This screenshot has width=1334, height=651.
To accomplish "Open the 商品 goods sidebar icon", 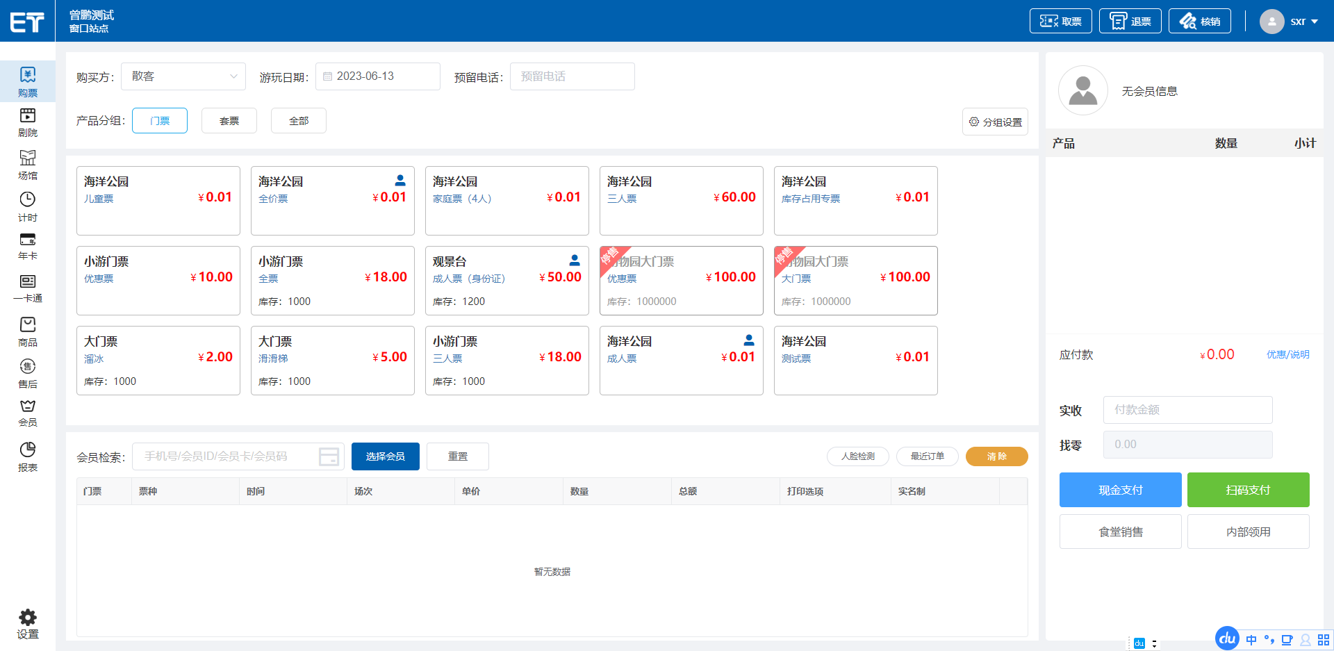I will 28,325.
